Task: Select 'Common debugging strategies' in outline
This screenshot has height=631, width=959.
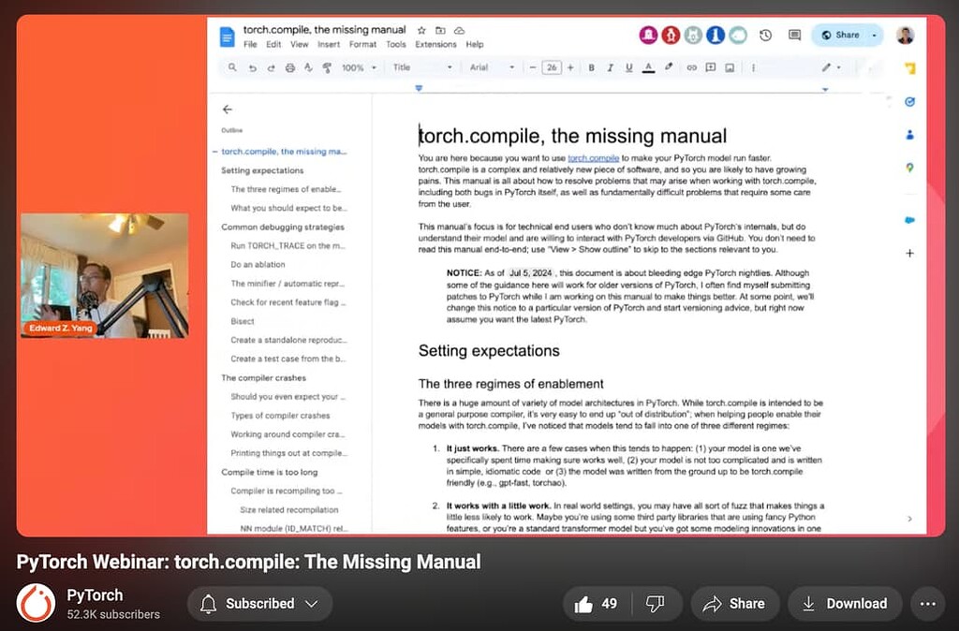Action: coord(283,227)
